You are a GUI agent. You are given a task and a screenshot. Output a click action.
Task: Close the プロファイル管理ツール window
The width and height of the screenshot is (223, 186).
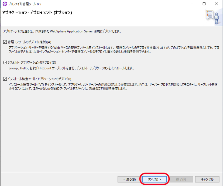click(217, 4)
